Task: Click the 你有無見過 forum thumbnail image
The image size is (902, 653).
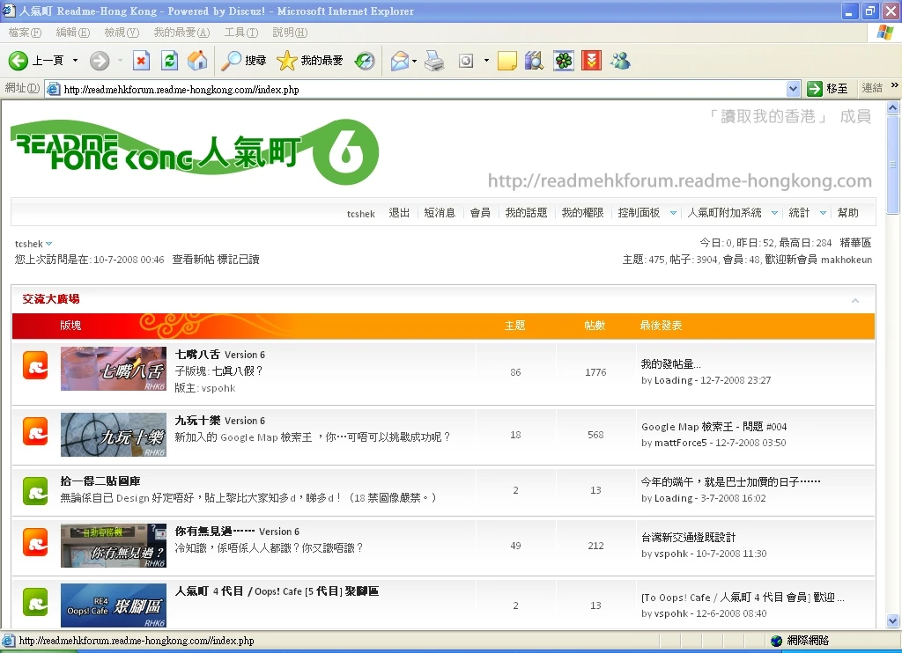Action: [x=114, y=546]
